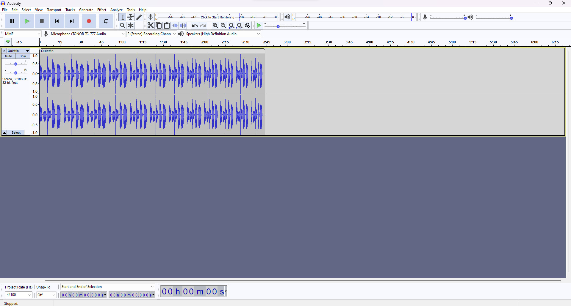Image resolution: width=571 pixels, height=306 pixels.
Task: Click the Quietfin clip name label
Action: 47,51
